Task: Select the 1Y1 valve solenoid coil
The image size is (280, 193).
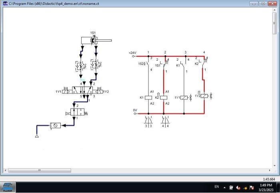Action: [184, 97]
